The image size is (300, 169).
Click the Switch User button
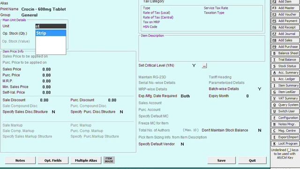click(x=285, y=111)
